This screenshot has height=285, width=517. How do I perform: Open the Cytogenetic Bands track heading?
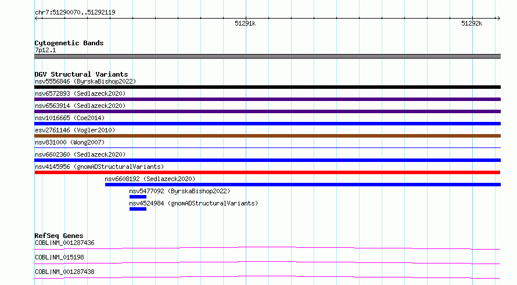[x=69, y=43]
